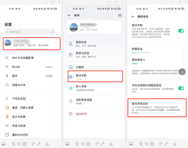Expand the 云服务 row chevron
188x148 pixels.
coord(120,67)
